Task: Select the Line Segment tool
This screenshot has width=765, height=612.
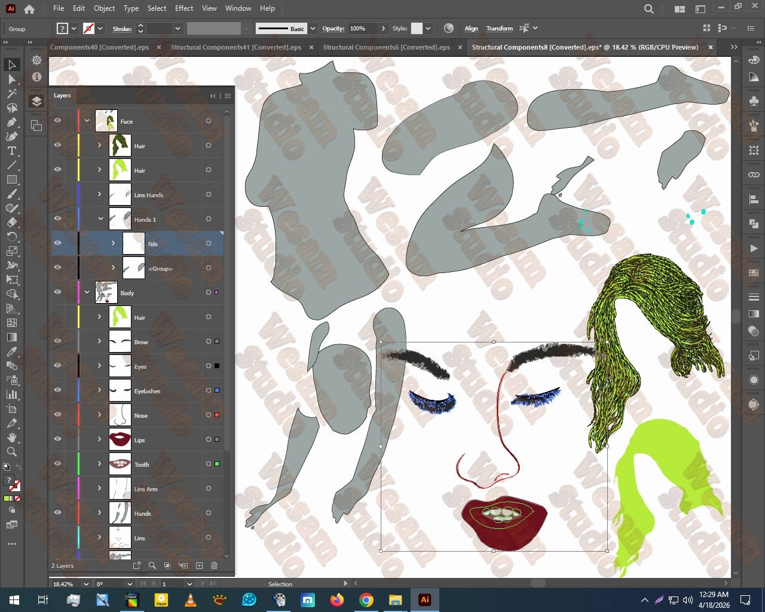Action: click(x=12, y=165)
